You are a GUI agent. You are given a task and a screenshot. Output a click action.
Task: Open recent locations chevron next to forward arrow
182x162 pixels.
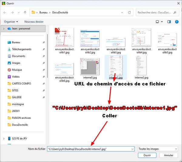(x=19, y=12)
